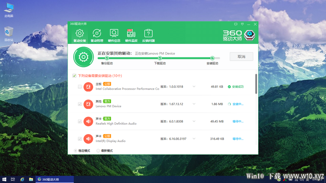326x183 pixels.
Task: Minimize the 360驱动大师 window
Action: (x=249, y=24)
